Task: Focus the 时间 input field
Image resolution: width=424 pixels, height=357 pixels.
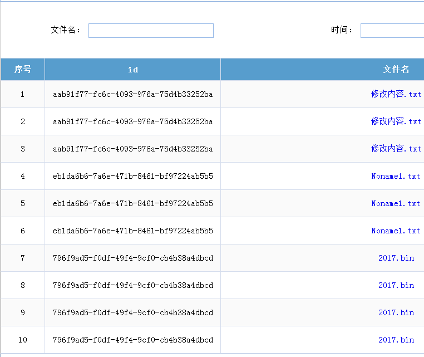Action: click(x=392, y=31)
